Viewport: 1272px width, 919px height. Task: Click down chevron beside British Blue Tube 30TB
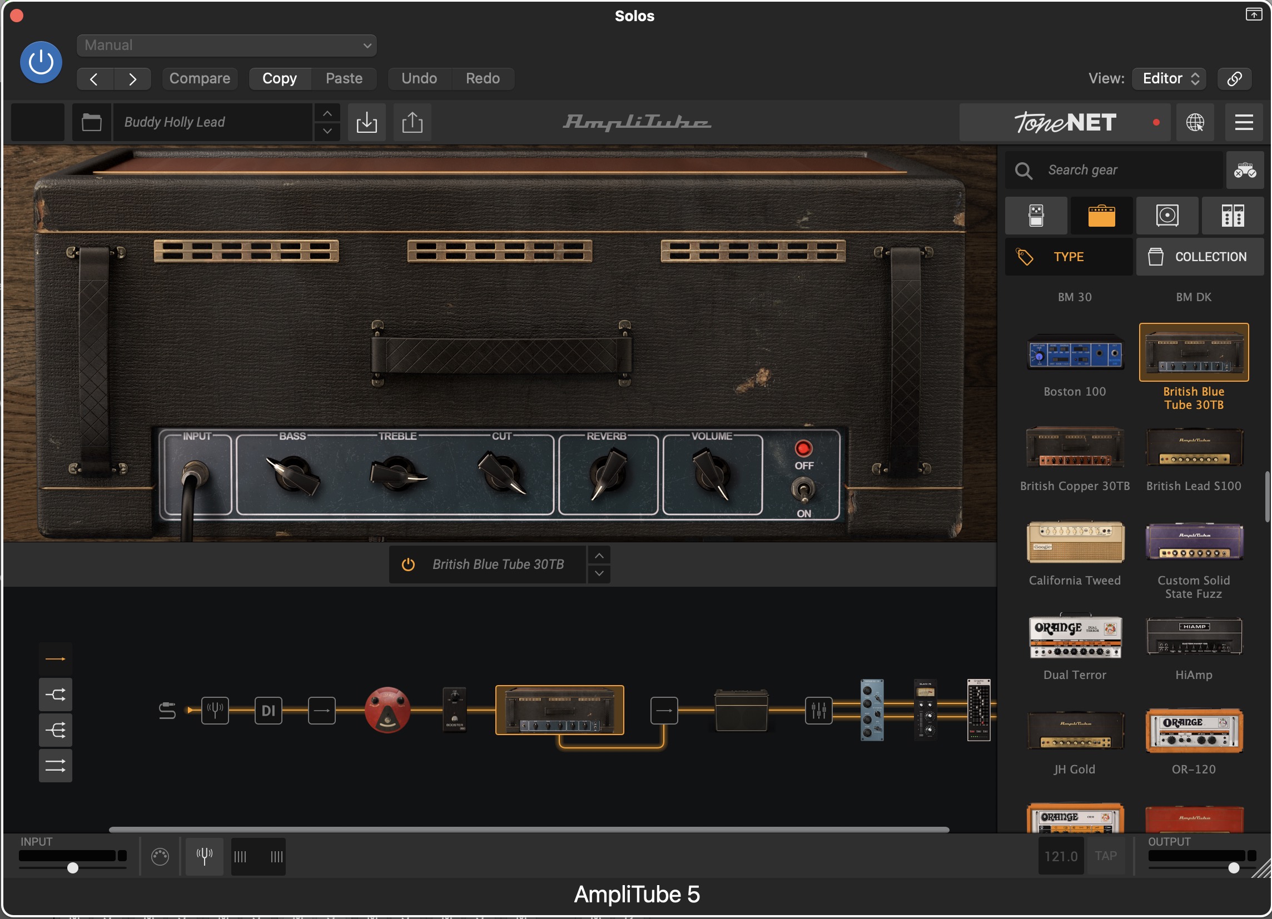(x=599, y=574)
